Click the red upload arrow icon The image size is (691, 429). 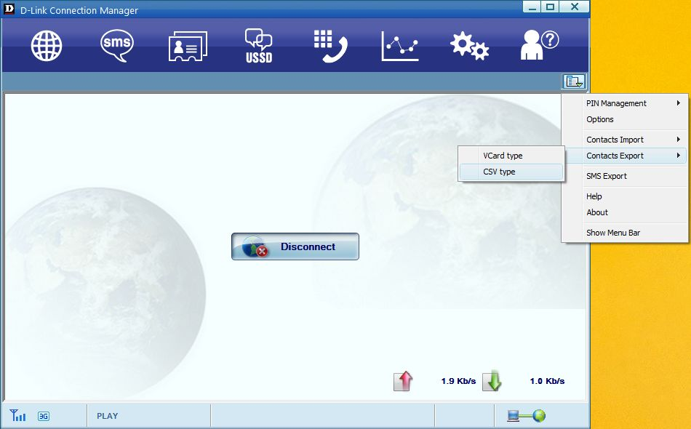tap(403, 381)
